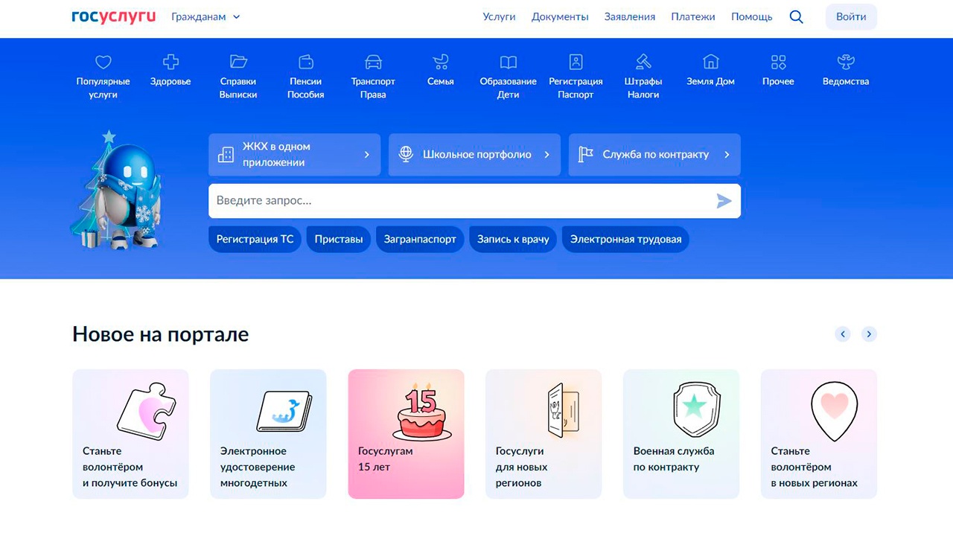Click the chevron on ЖКХ в одном приложении
Image resolution: width=953 pixels, height=536 pixels.
click(x=367, y=155)
